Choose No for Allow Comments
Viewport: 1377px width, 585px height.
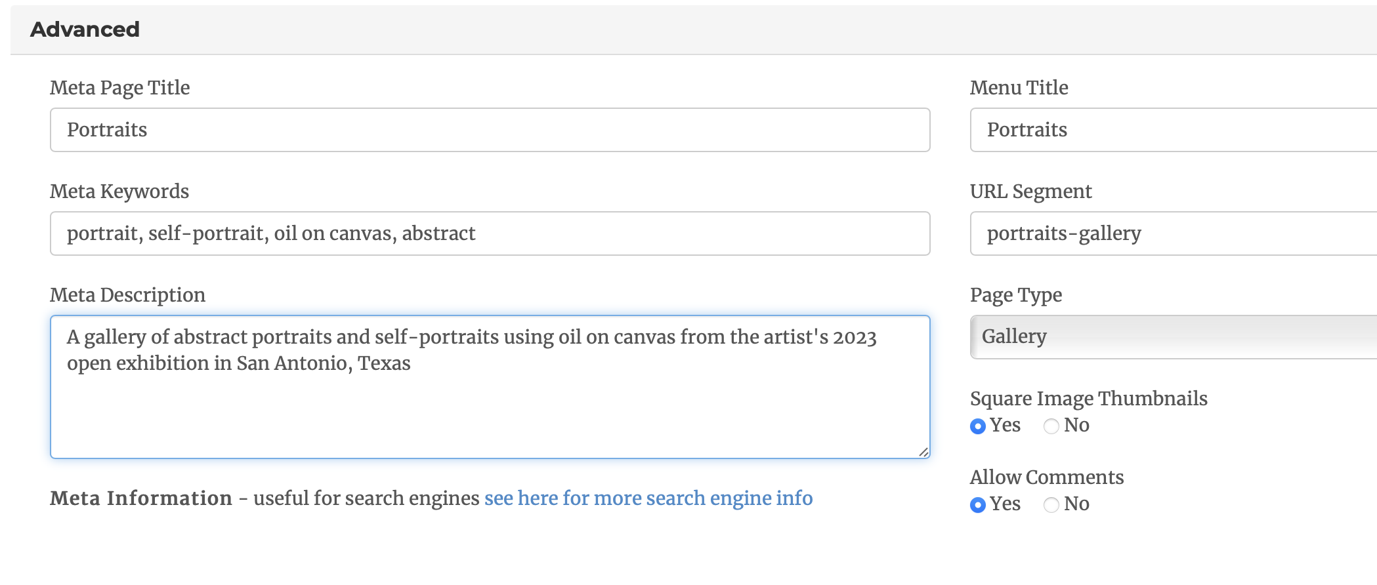[1051, 505]
